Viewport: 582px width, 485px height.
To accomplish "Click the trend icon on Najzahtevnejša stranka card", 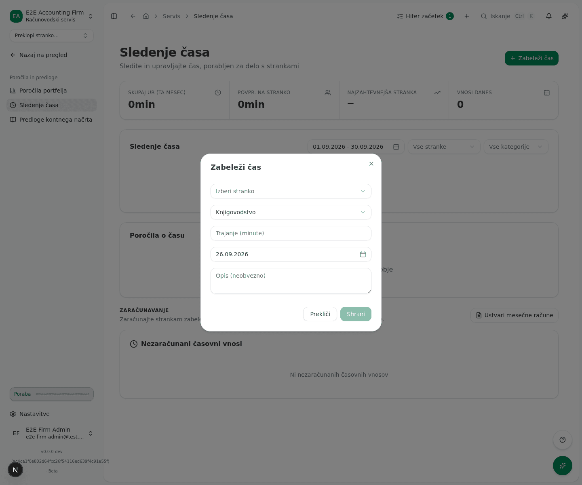I will (x=437, y=93).
